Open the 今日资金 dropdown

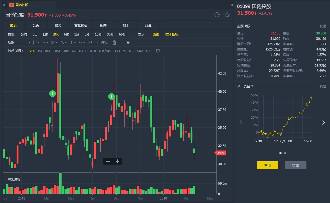[x=245, y=86]
